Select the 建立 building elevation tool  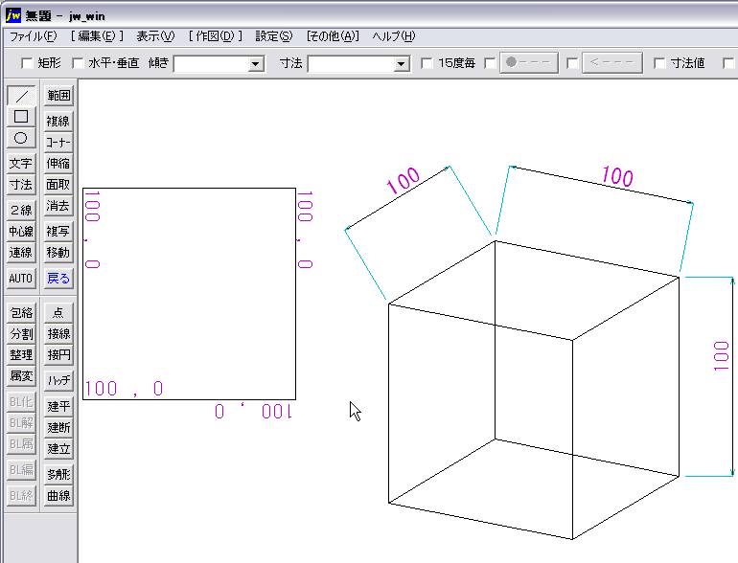(58, 448)
